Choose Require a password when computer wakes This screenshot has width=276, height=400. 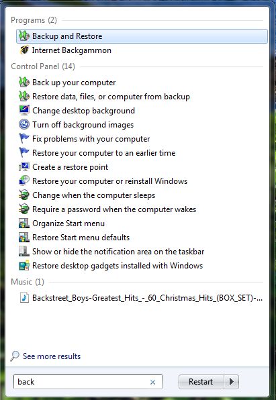pos(114,209)
